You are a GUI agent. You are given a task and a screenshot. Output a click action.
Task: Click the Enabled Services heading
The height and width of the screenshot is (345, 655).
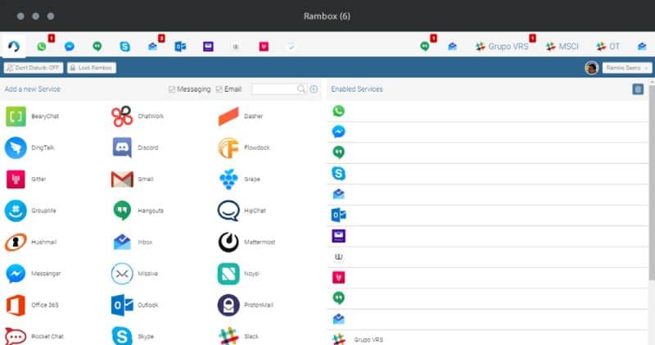(x=357, y=89)
